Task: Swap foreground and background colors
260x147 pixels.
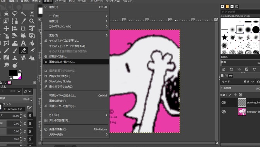Action: [x=20, y=71]
